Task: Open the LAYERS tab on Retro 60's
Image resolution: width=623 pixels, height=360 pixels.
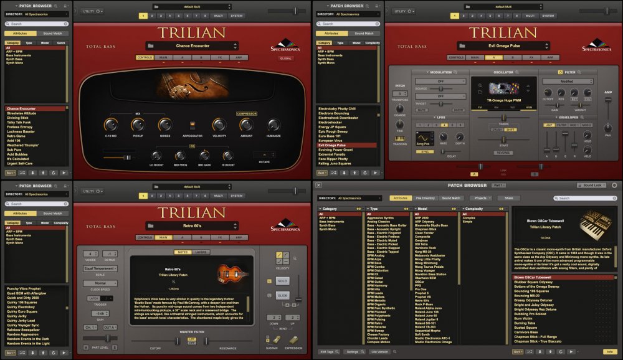Action: pyautogui.click(x=202, y=252)
